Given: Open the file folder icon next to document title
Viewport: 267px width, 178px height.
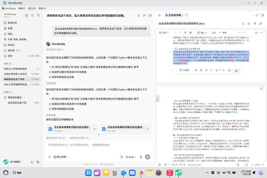Looking at the screenshot, I should pos(249,23).
